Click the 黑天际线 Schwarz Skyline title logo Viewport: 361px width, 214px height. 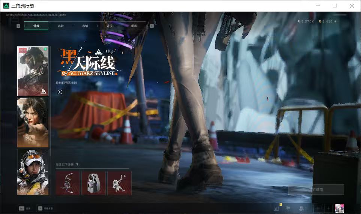[x=89, y=62]
